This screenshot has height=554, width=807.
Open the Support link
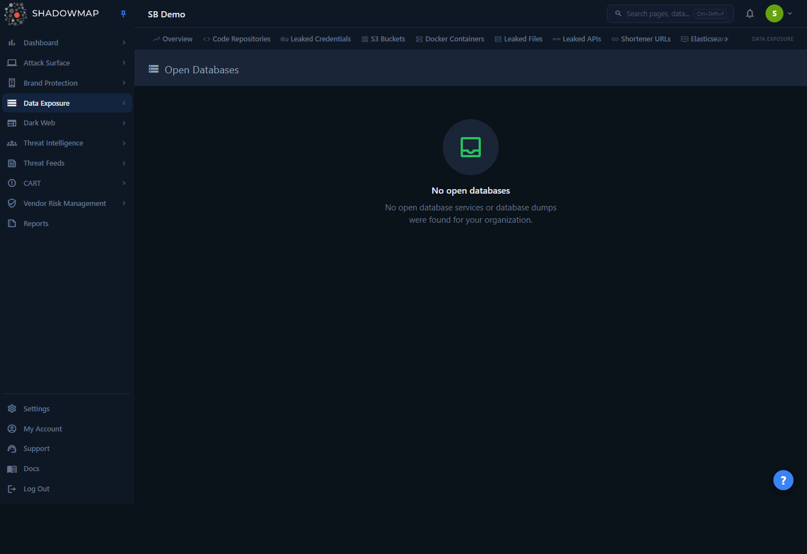point(36,449)
